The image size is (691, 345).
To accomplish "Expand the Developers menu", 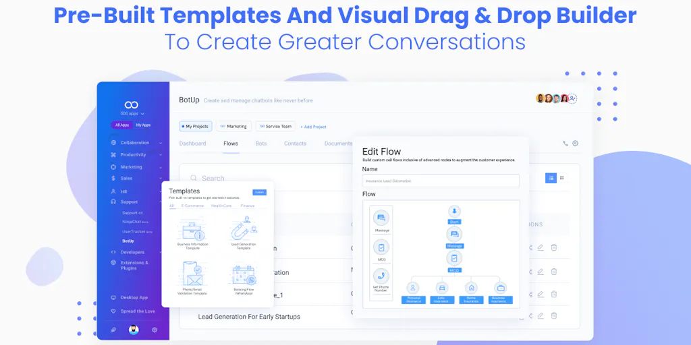I will coord(136,252).
